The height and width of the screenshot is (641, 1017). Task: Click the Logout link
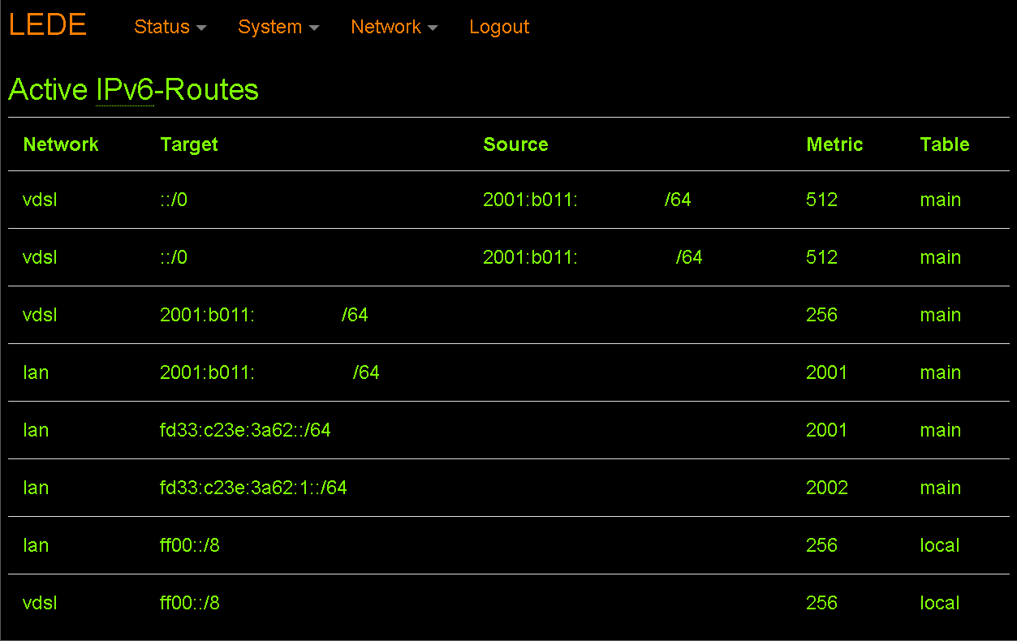coord(499,27)
